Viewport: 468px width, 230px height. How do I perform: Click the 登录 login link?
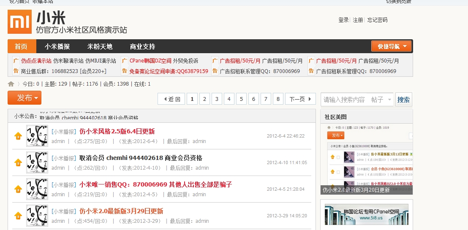coord(343,20)
